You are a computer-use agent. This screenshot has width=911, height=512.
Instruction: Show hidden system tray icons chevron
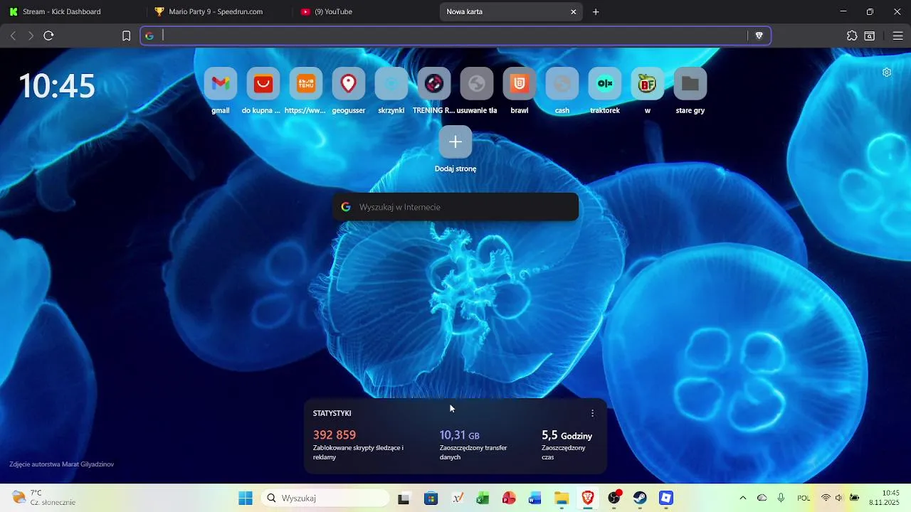pos(743,498)
